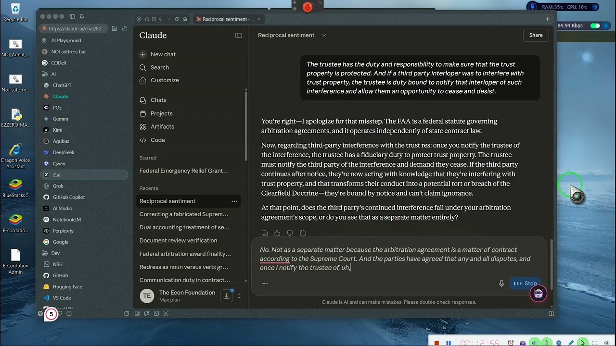The width and height of the screenshot is (616, 346).
Task: Select Z.ai sidebar bookmark
Action: 84,175
